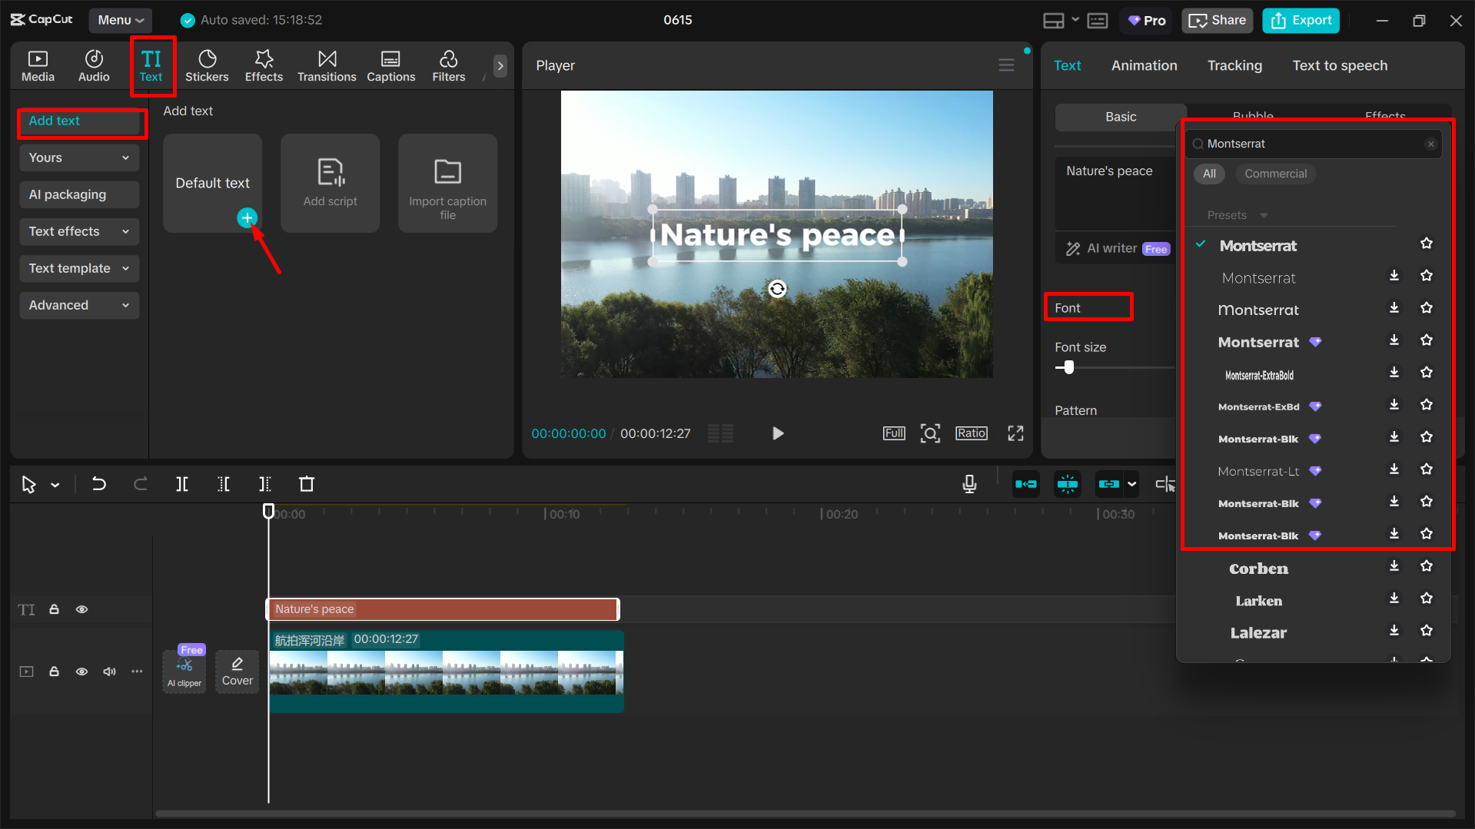Click the split clip tool icon
The width and height of the screenshot is (1475, 829).
point(182,484)
